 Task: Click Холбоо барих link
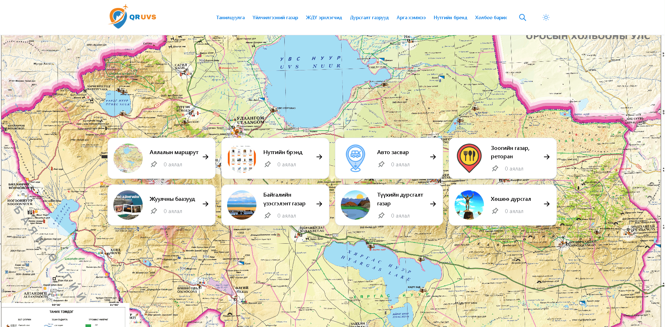coord(491,17)
